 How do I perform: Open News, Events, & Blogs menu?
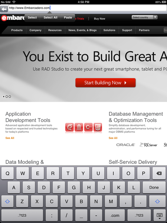[x=82, y=30]
